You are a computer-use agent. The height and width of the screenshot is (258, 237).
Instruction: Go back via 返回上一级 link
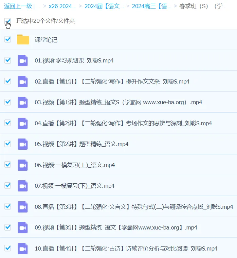click(18, 6)
